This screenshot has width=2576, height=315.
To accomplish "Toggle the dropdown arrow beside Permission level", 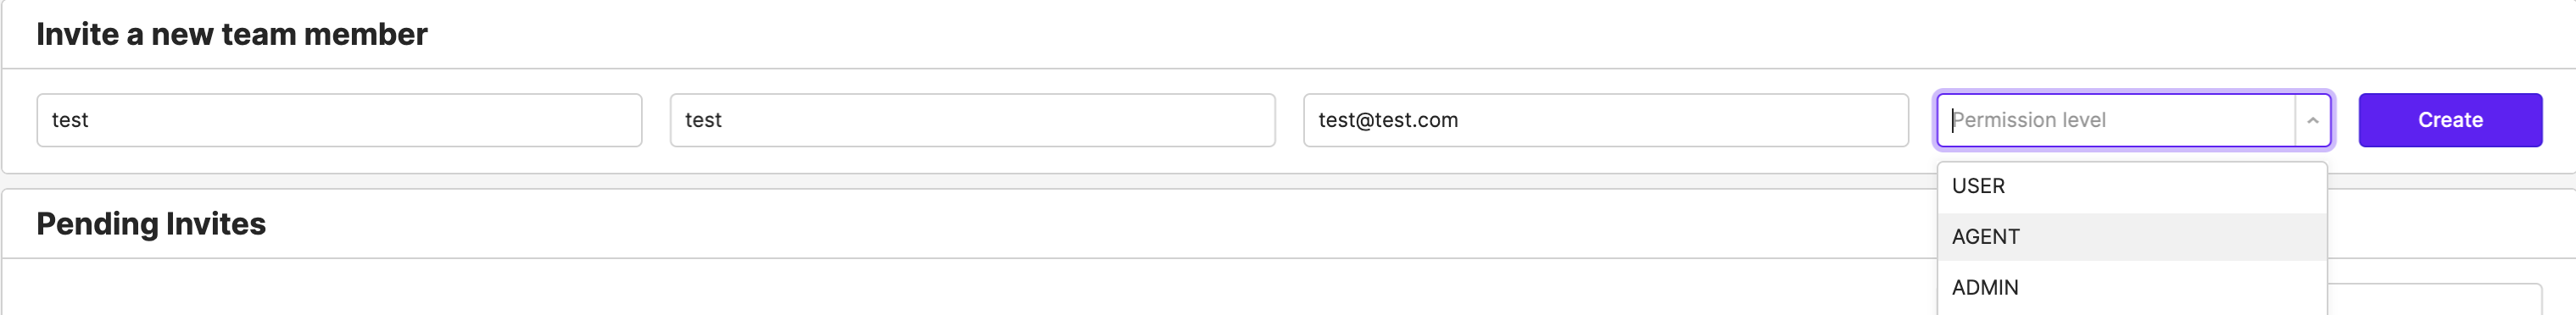I will pos(2312,120).
